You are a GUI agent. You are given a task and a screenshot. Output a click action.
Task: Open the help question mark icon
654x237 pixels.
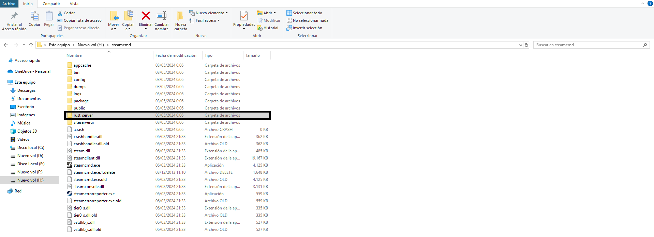650,3
